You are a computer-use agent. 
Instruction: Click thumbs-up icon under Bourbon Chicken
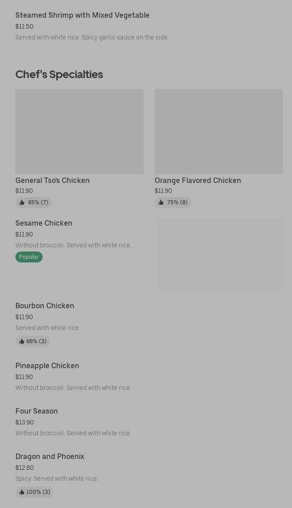pos(22,341)
